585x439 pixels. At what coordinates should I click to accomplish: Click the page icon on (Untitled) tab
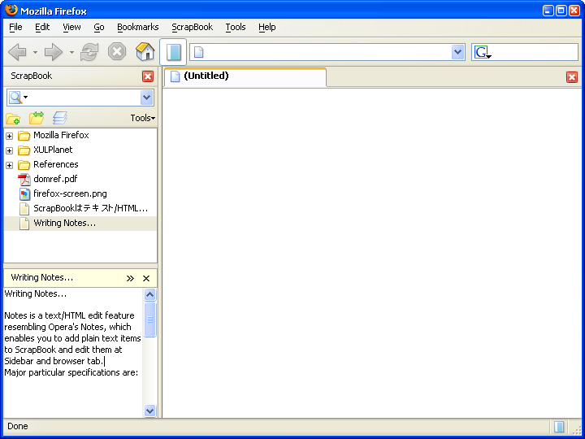pyautogui.click(x=175, y=76)
